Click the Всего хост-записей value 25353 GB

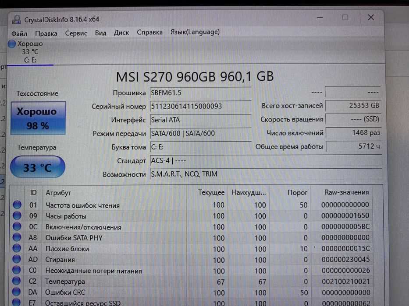click(353, 105)
